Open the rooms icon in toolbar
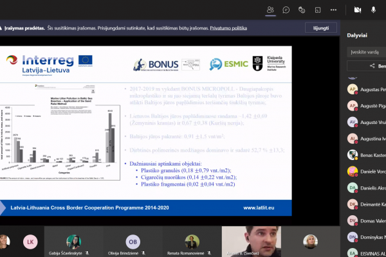386x257 pixels. pyautogui.click(x=318, y=10)
